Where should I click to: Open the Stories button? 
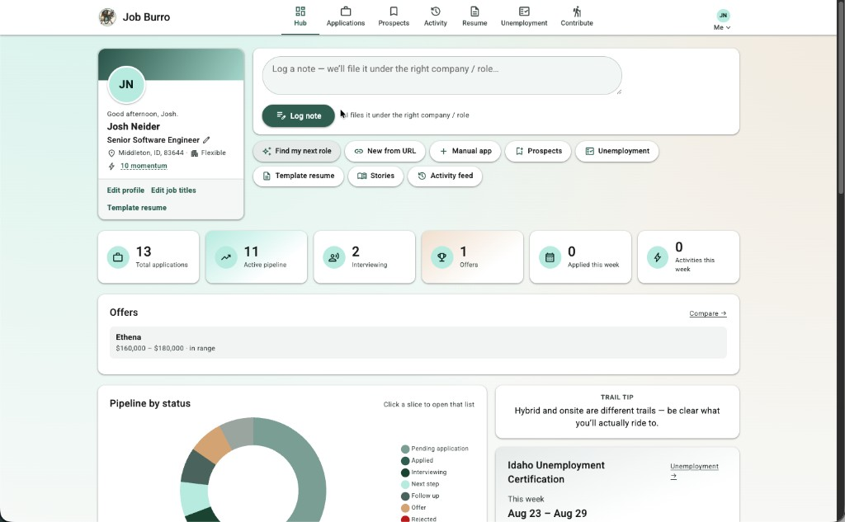point(375,176)
